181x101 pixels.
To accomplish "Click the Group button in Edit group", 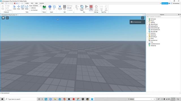I will [70, 6].
